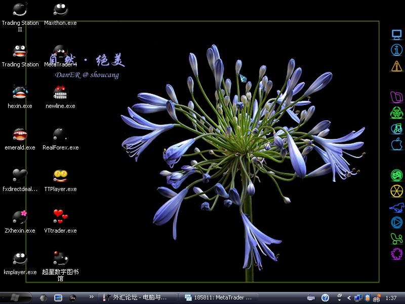
Task: Click the blue neon monitor icon in sidebar
Action: coord(396,34)
